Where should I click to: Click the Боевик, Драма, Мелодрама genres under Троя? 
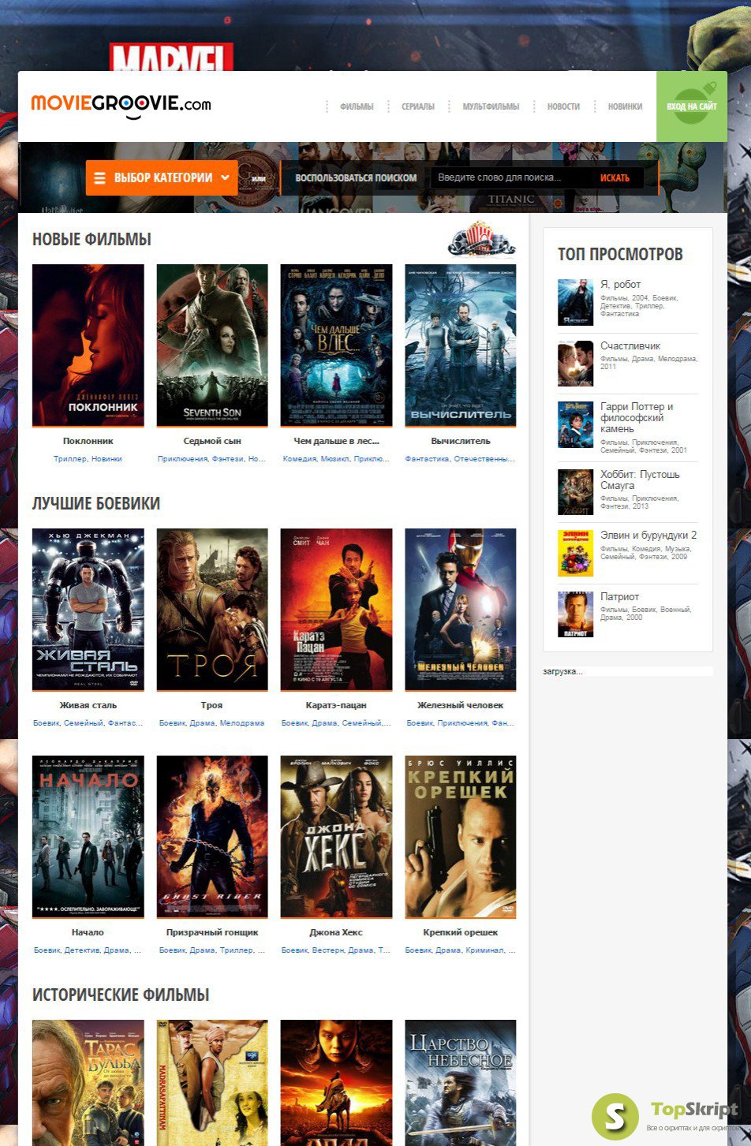tap(212, 723)
